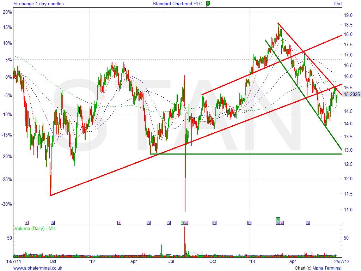Click the '12 year label on the time axis
Viewport: 361px width, 271px height.
(x=92, y=261)
